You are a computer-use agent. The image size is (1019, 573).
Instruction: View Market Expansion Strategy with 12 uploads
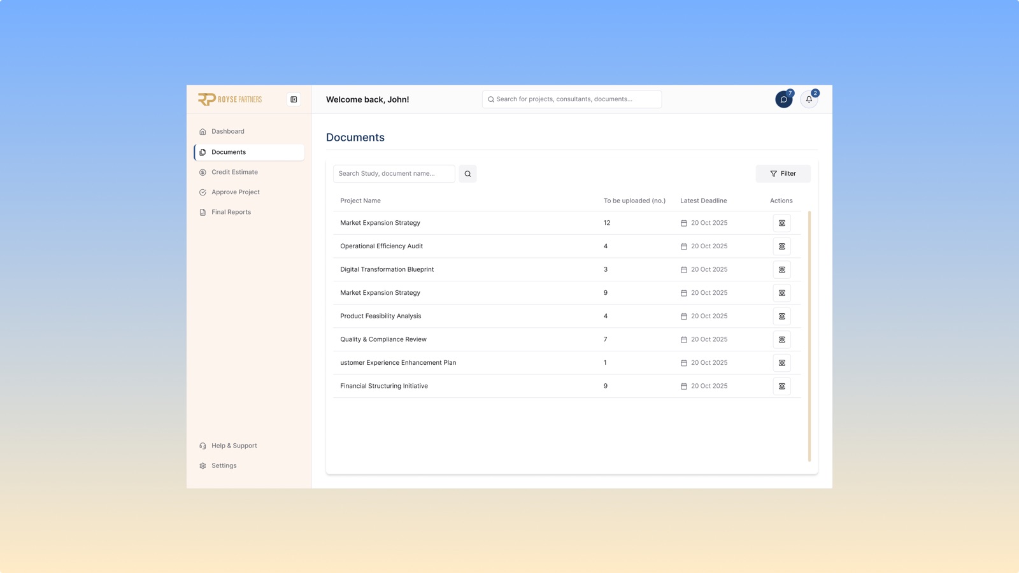point(781,223)
